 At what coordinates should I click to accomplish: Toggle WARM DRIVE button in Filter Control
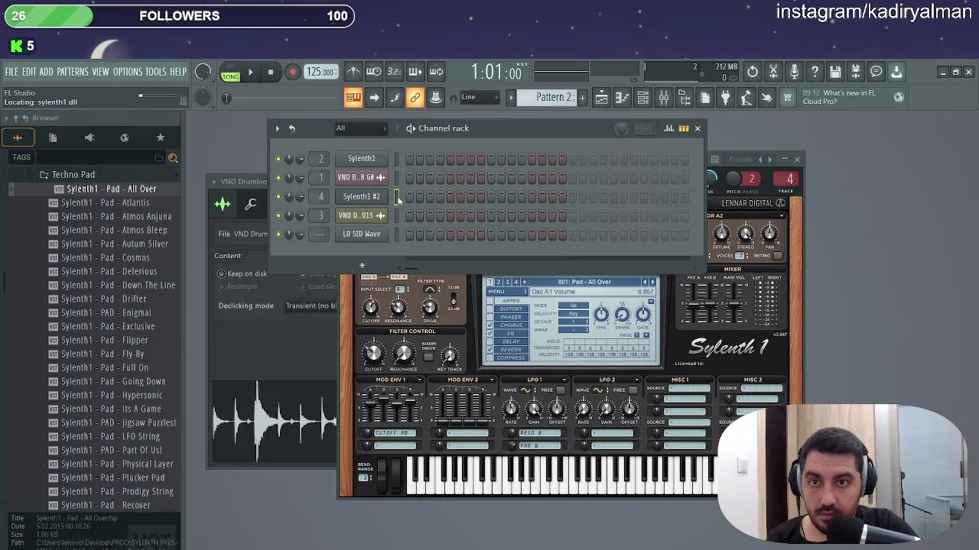428,357
